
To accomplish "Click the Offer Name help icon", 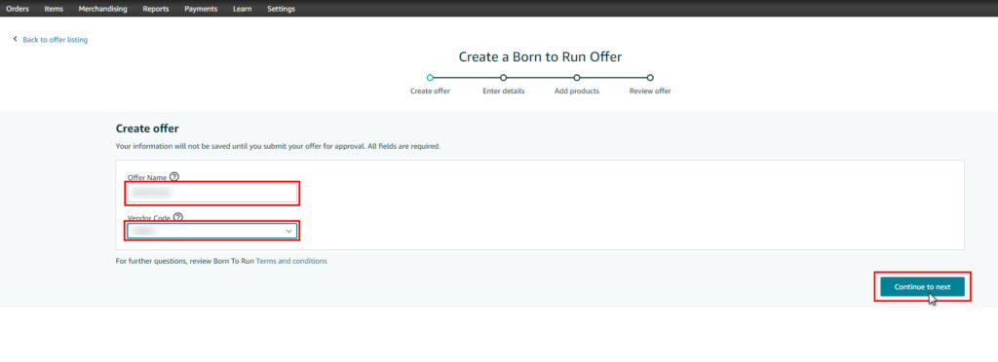I will tap(174, 177).
